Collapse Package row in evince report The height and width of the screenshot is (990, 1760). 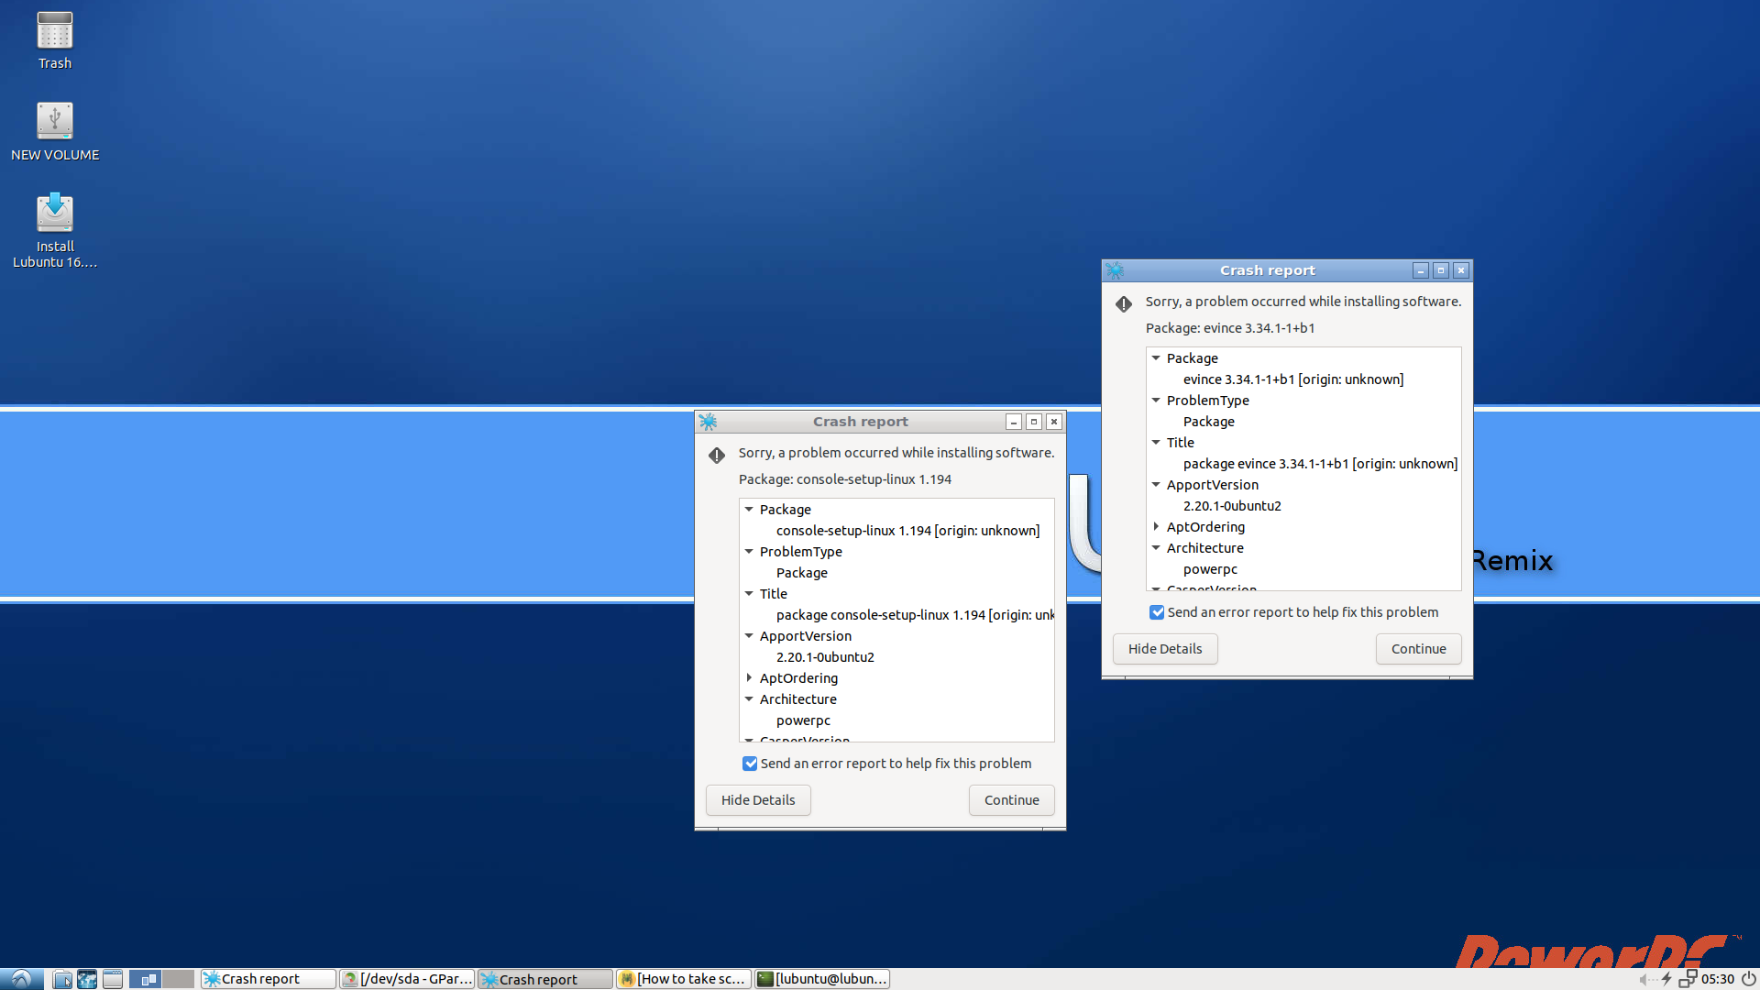pos(1156,358)
